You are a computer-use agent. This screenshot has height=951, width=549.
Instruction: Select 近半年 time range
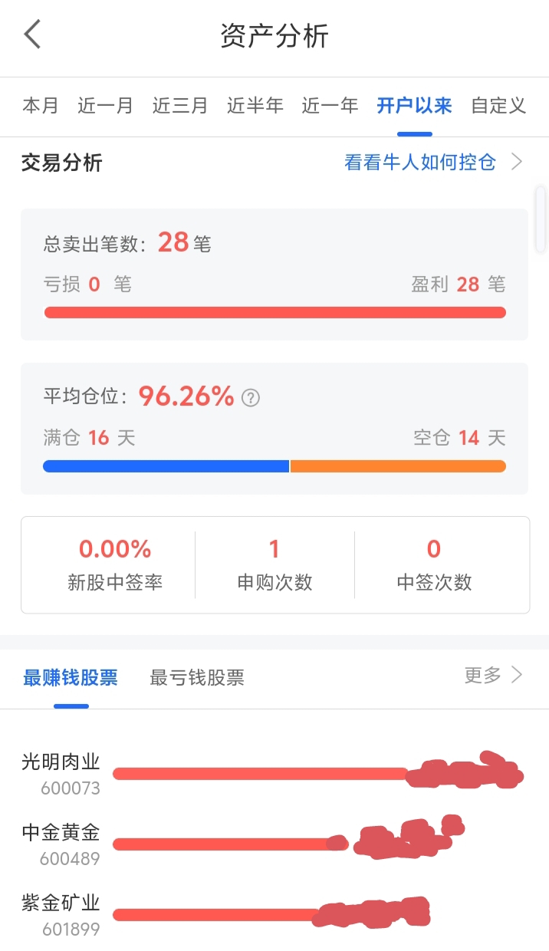(x=255, y=106)
